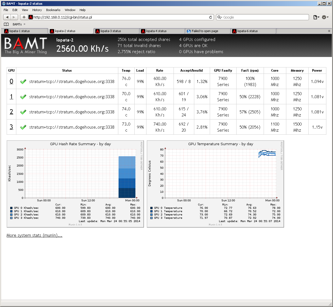Screen dimensions: 333x307
Task: Click the green checkmark for GPU 2
Action: point(23,112)
